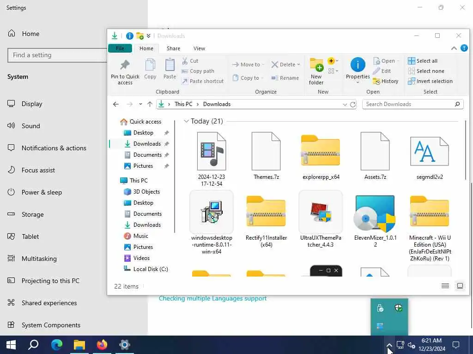Click the Rename command
This screenshot has width=473, height=354.
click(285, 78)
